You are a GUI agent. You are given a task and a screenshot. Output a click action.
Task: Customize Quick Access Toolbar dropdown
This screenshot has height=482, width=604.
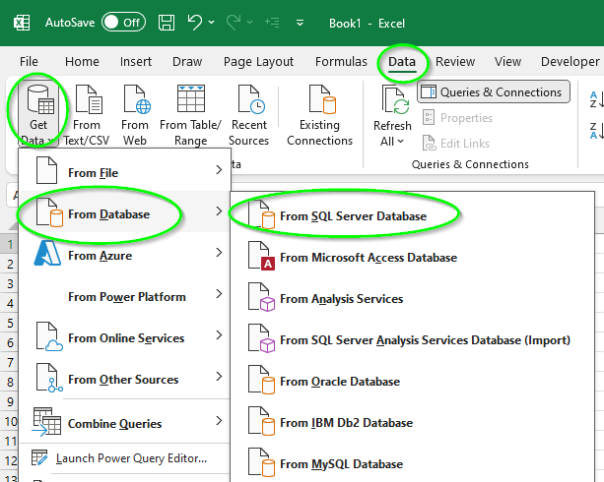tap(300, 23)
